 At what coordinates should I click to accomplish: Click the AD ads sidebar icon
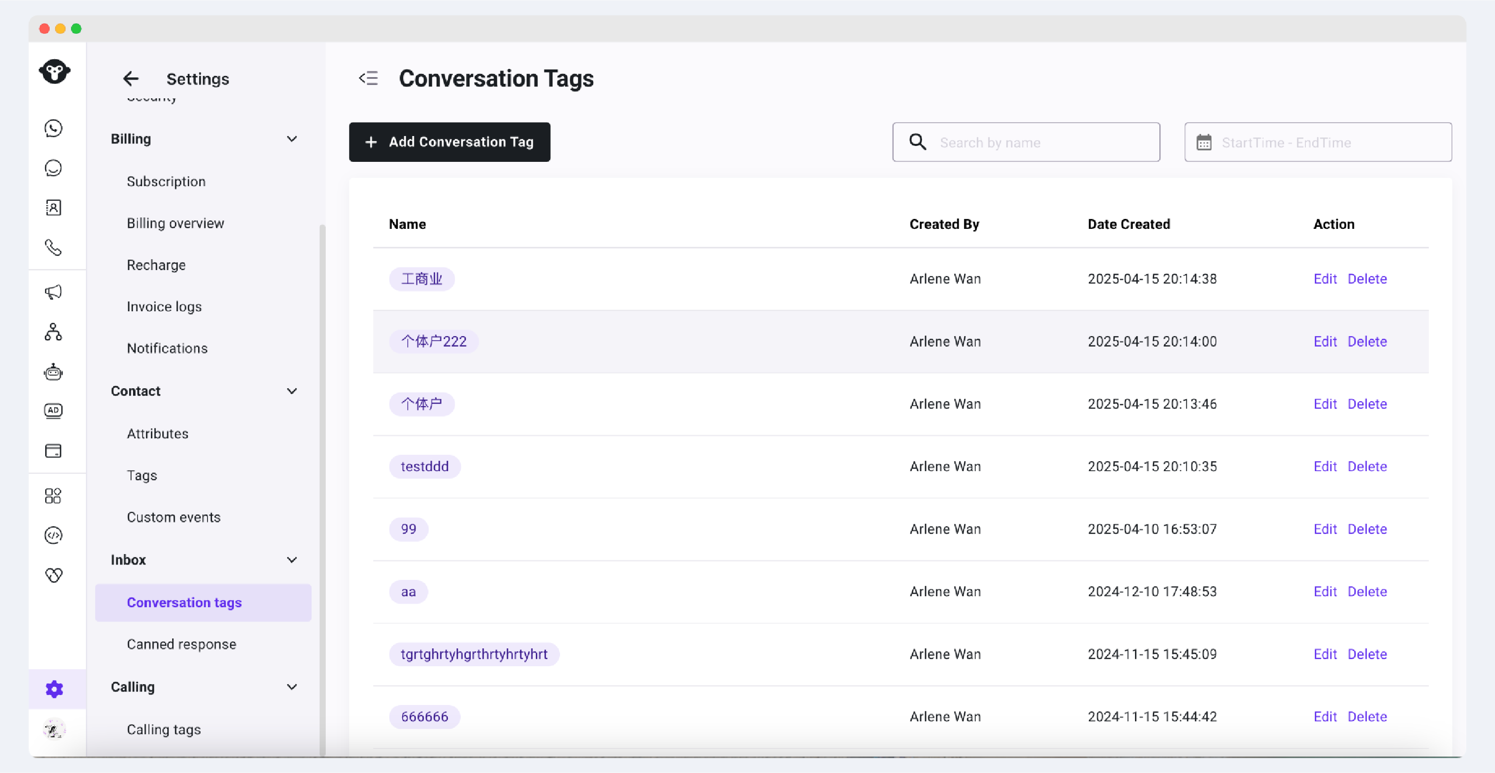[54, 411]
